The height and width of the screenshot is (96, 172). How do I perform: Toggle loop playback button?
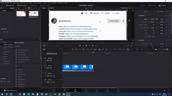coord(96,46)
